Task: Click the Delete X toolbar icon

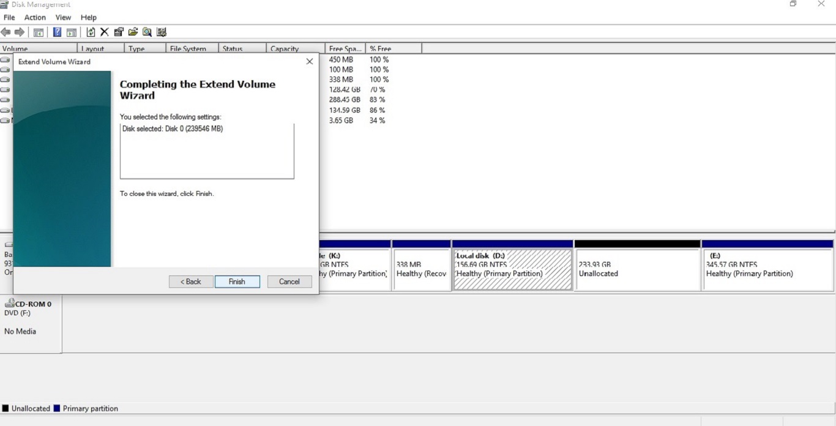Action: pyautogui.click(x=105, y=32)
